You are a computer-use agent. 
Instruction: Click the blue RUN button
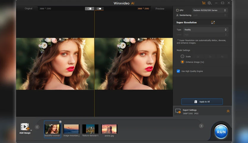click(x=221, y=132)
